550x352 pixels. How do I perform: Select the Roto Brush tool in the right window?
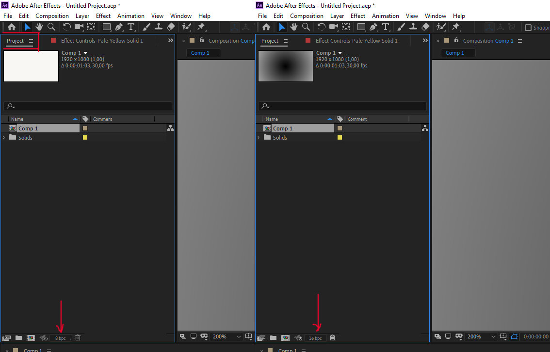pos(441,27)
